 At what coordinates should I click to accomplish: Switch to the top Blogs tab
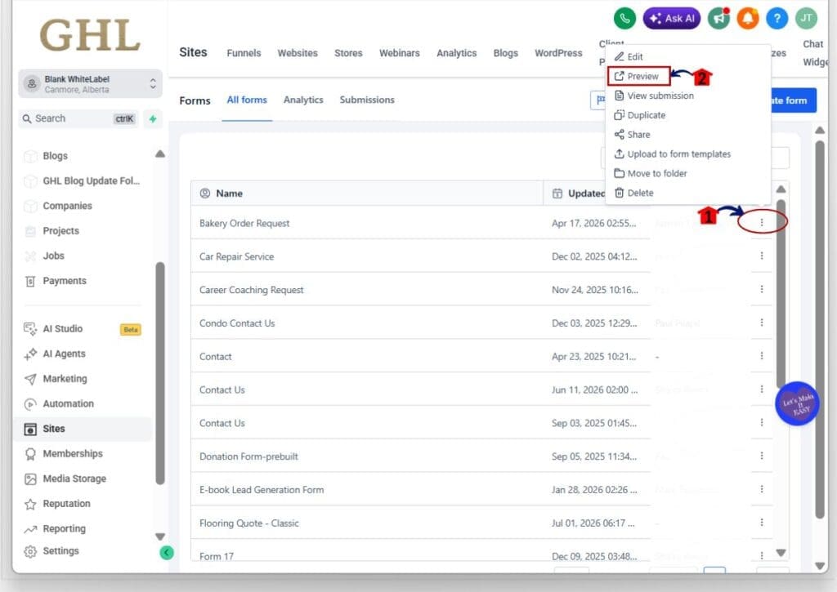click(x=505, y=53)
